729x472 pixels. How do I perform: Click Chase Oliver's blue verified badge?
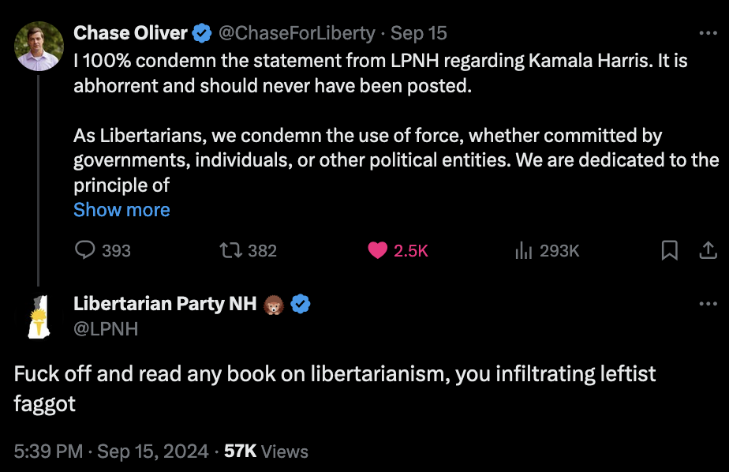pyautogui.click(x=203, y=33)
